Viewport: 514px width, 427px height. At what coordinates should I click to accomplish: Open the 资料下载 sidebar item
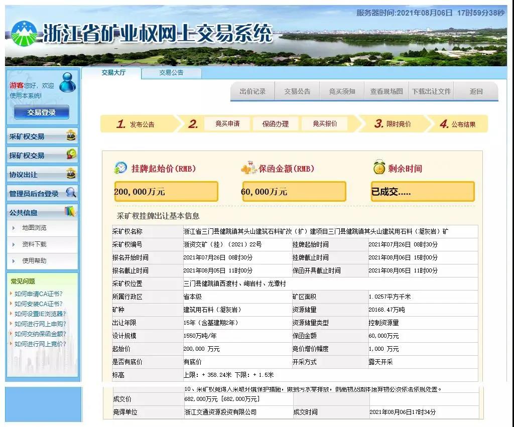34,244
